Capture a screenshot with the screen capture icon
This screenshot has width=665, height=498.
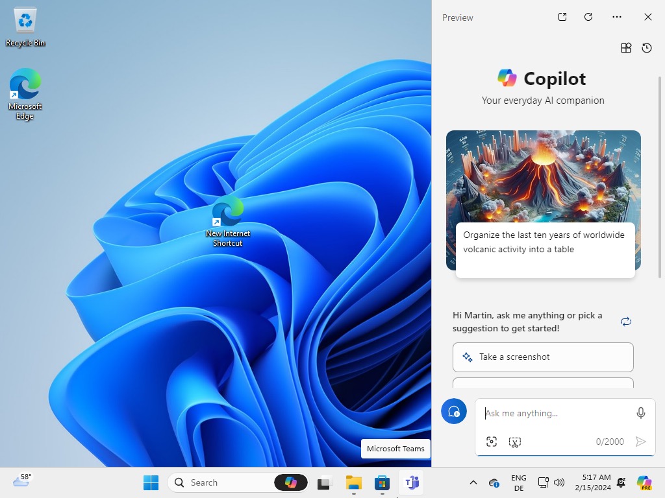[492, 442]
